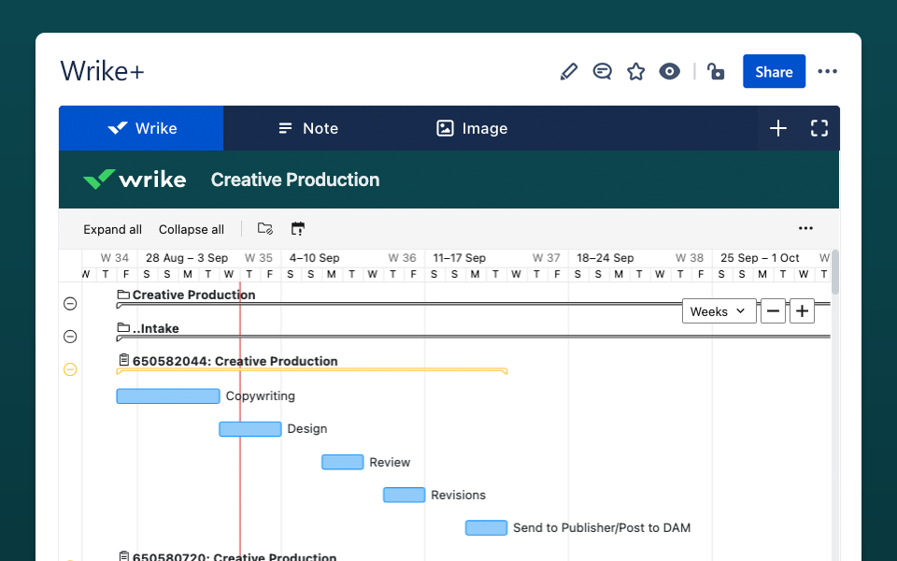Open the Gantt toolbar ellipsis menu
This screenshot has height=561, width=897.
pyautogui.click(x=805, y=228)
